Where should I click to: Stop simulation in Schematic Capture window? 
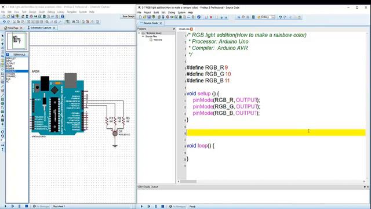pos(27,206)
